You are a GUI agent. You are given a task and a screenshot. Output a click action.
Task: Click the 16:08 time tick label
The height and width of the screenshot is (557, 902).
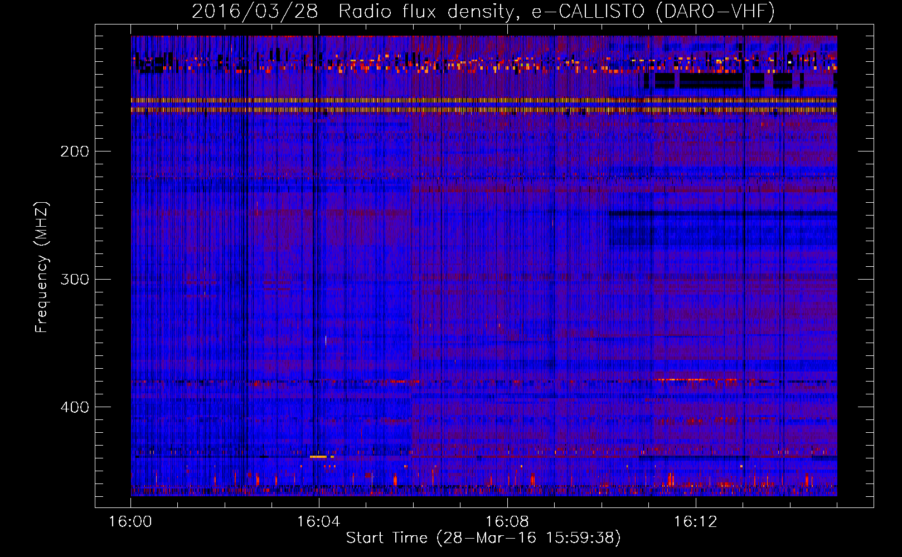(x=507, y=522)
